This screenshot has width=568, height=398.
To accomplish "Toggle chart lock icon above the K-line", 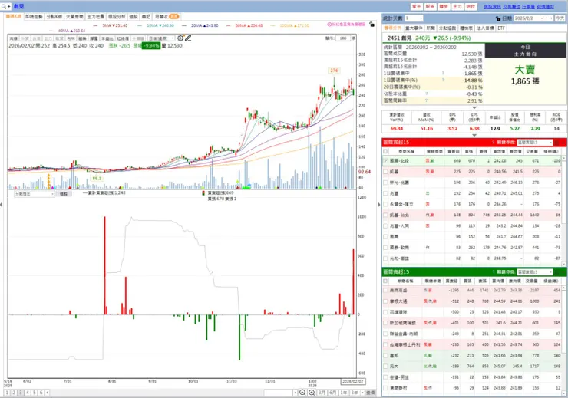I will pyautogui.click(x=372, y=25).
